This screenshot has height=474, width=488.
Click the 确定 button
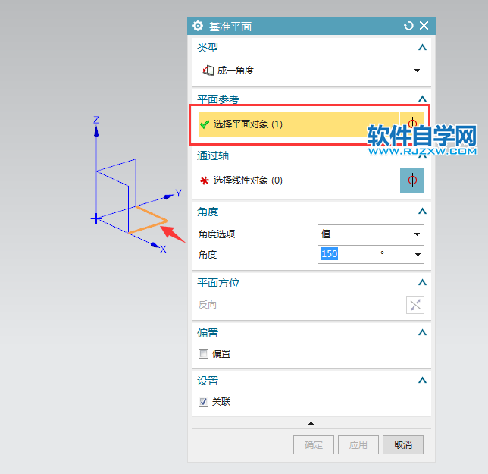tap(313, 445)
